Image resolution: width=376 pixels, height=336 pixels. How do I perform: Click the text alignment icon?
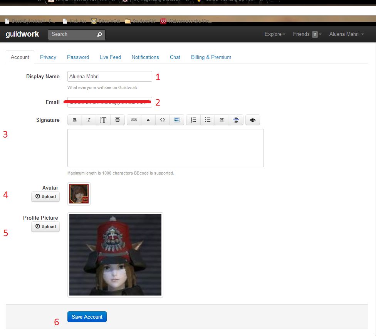coord(117,120)
